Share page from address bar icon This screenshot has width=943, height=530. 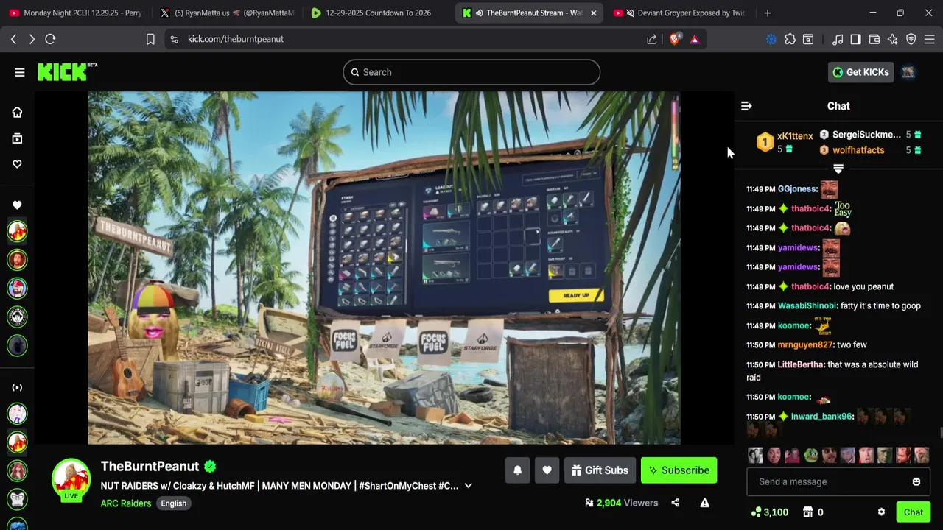652,39
